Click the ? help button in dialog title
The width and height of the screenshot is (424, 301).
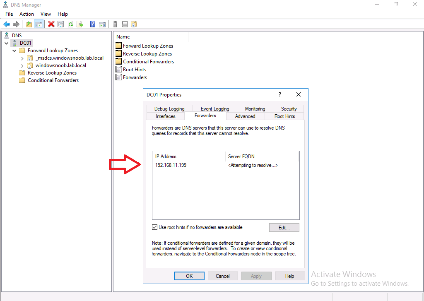(280, 94)
